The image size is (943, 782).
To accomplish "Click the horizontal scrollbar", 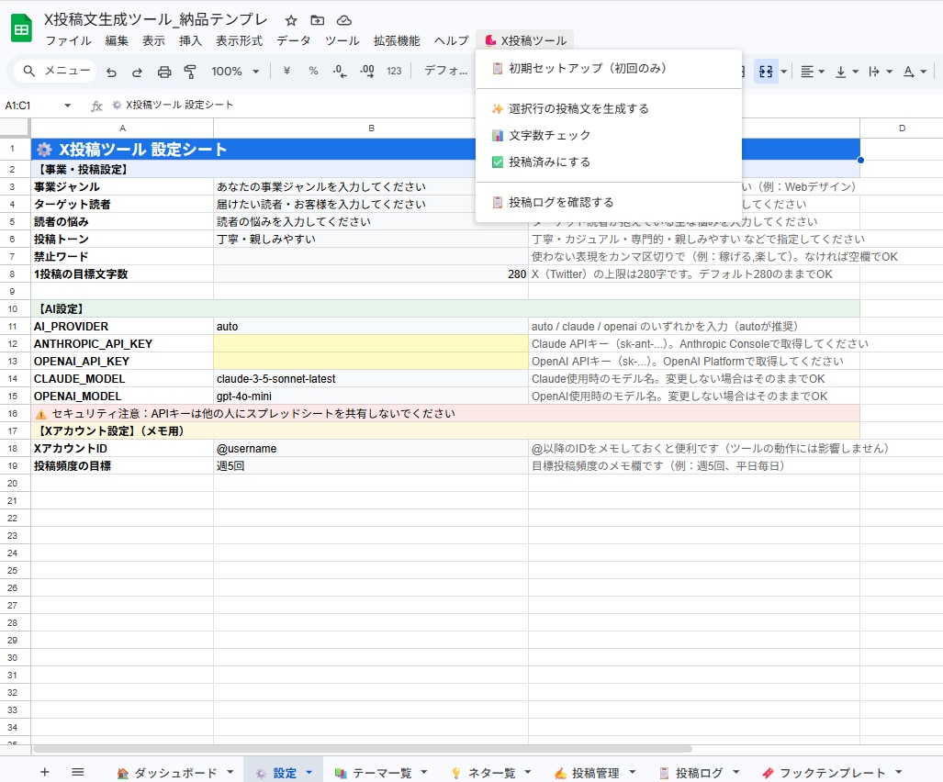I will coord(362,749).
